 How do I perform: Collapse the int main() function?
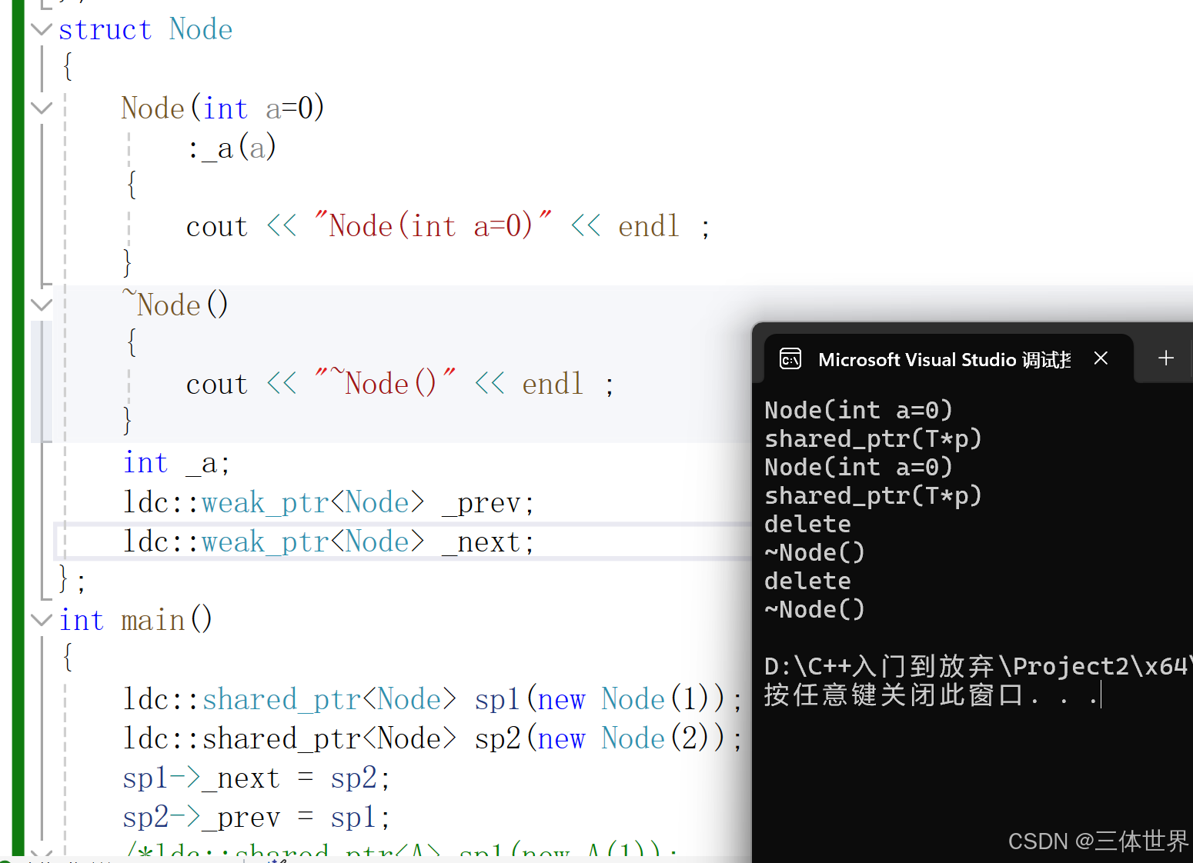point(42,620)
